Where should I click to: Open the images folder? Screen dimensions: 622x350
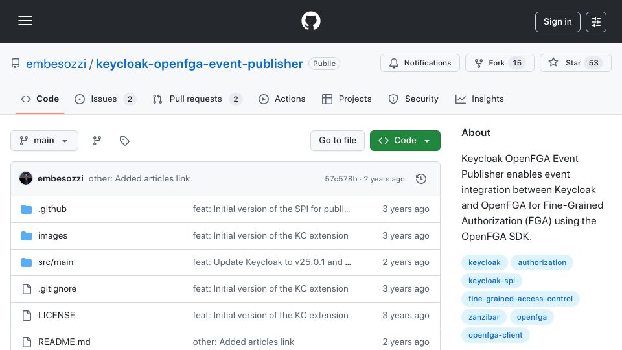pos(52,236)
